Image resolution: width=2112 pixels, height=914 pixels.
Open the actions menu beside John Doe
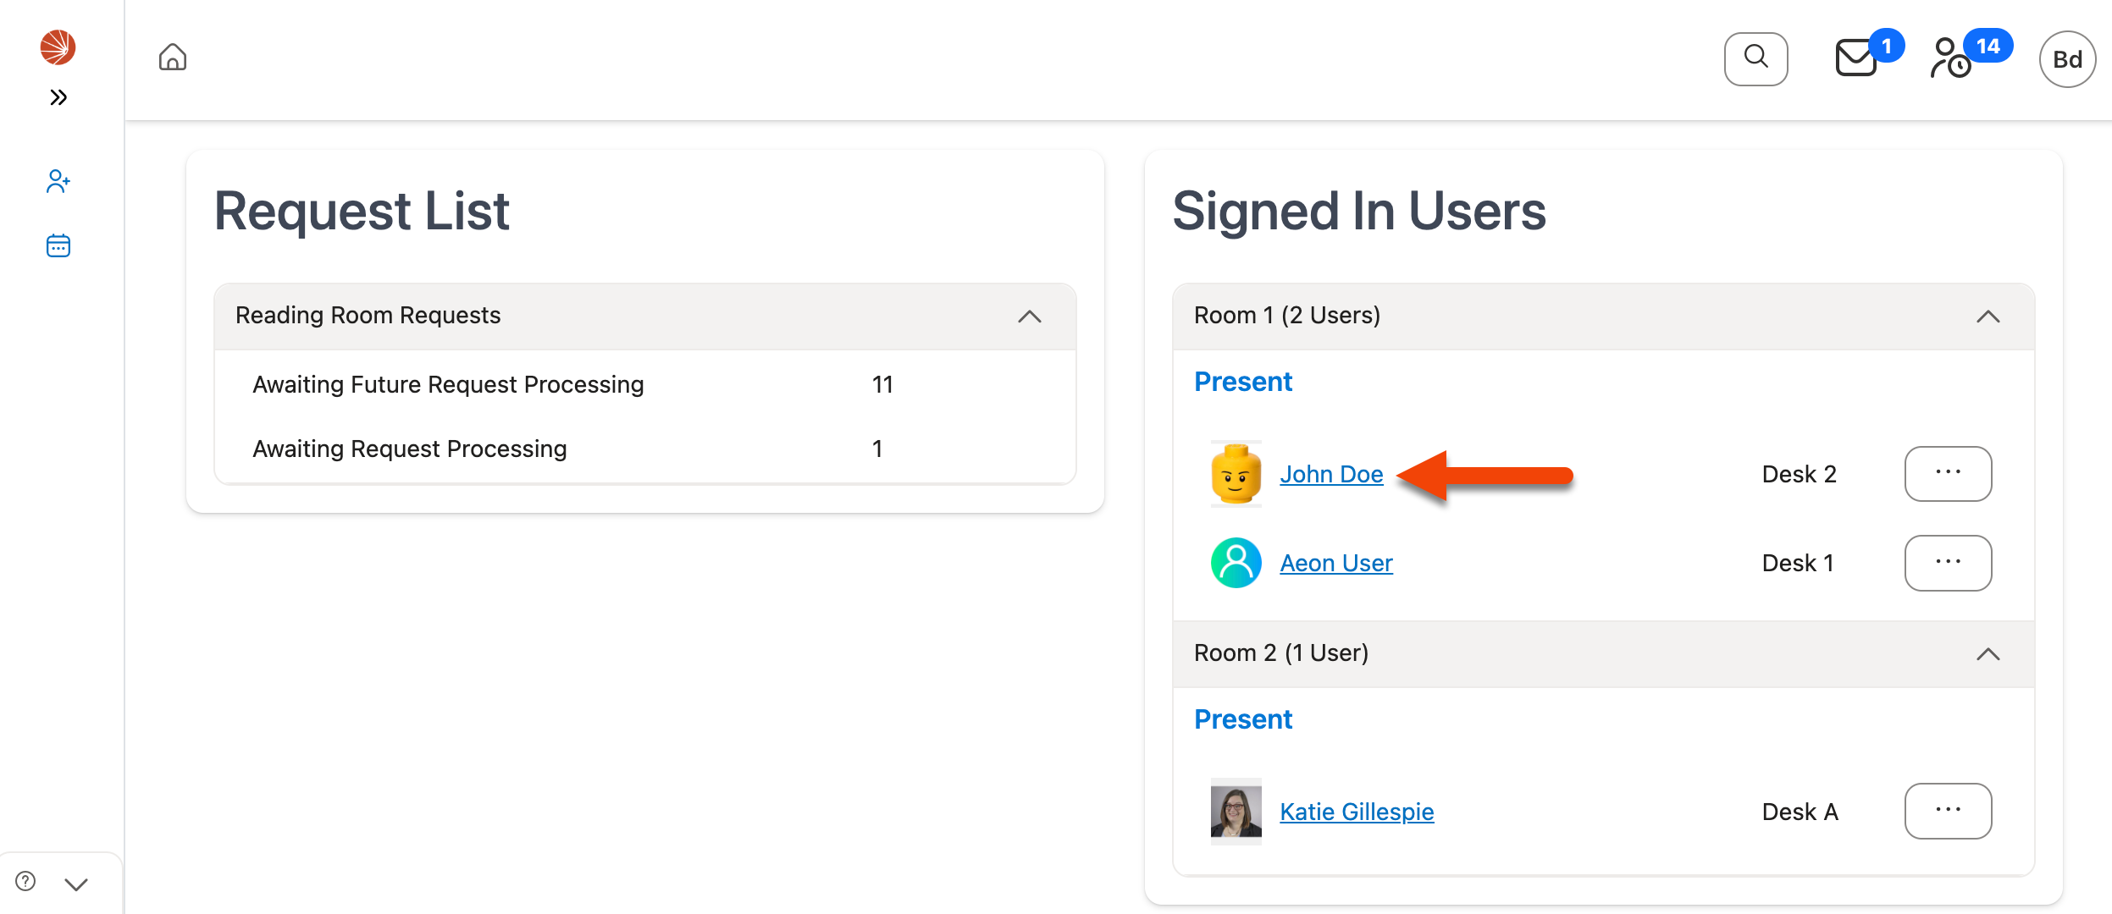pos(1948,474)
